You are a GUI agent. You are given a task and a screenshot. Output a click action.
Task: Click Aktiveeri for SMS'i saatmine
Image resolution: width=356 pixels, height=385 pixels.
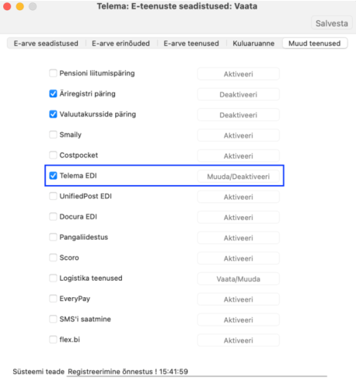pyautogui.click(x=239, y=320)
